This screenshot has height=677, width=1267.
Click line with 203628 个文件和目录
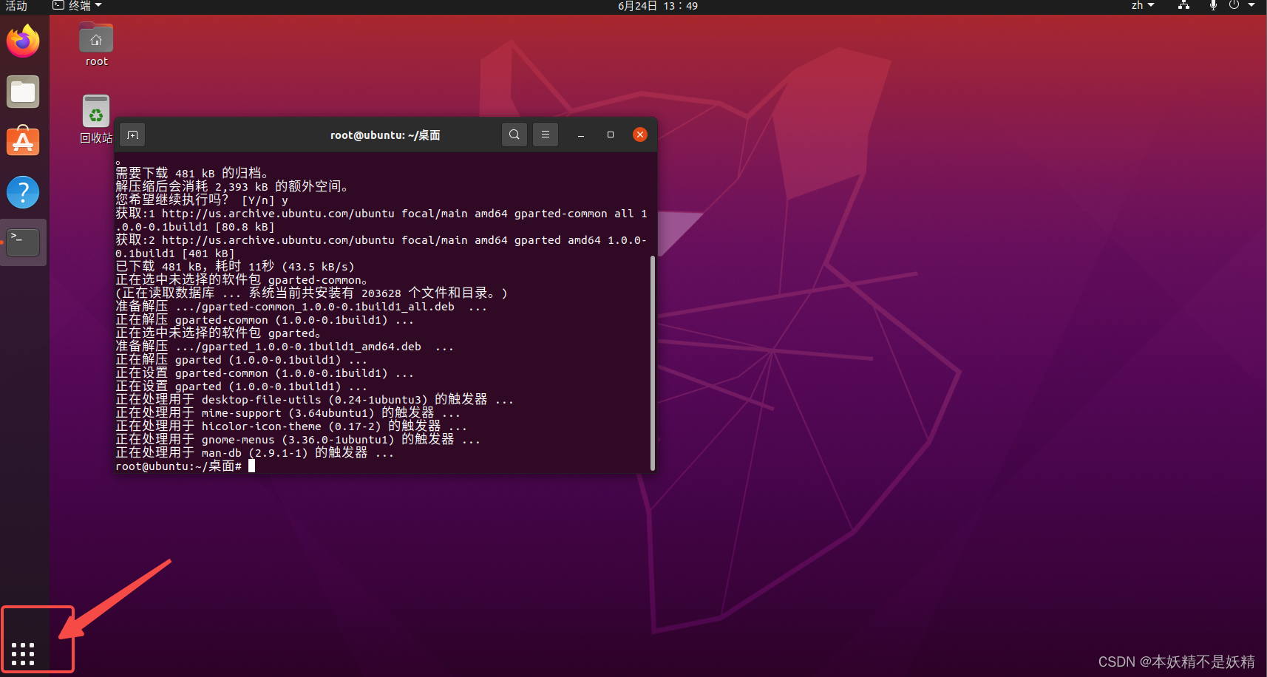coord(311,293)
